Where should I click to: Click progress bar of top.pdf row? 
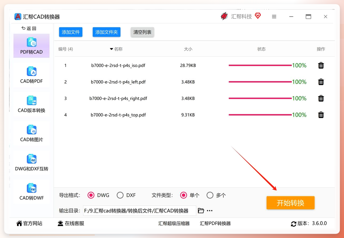(x=260, y=115)
